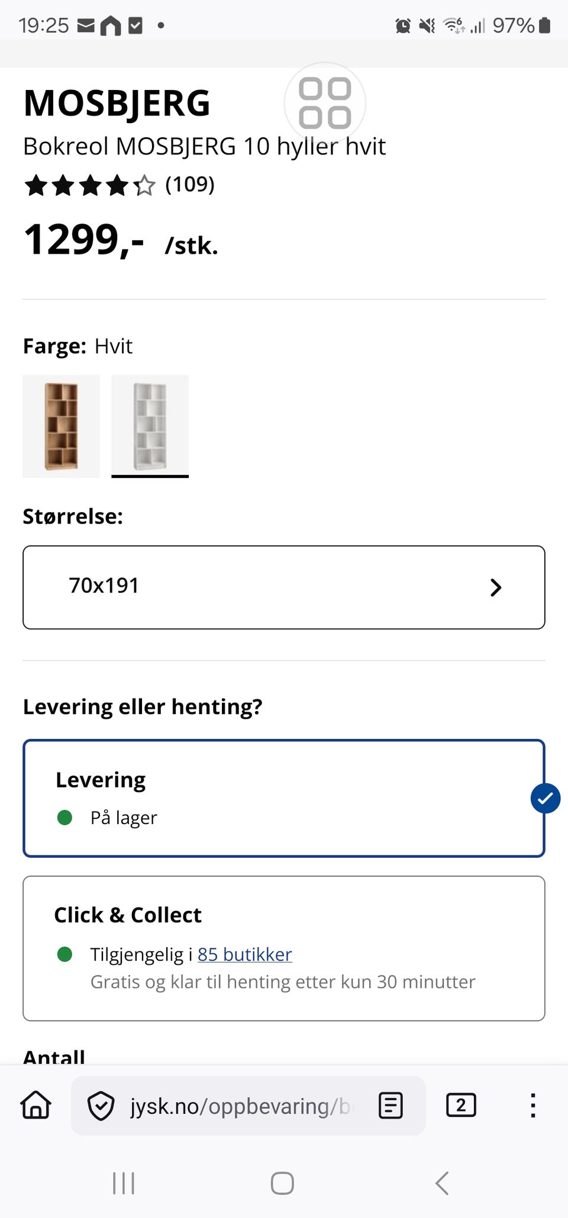Choose the white Hvit bookcase swatch
Screen dimensions: 568x1218
150,427
